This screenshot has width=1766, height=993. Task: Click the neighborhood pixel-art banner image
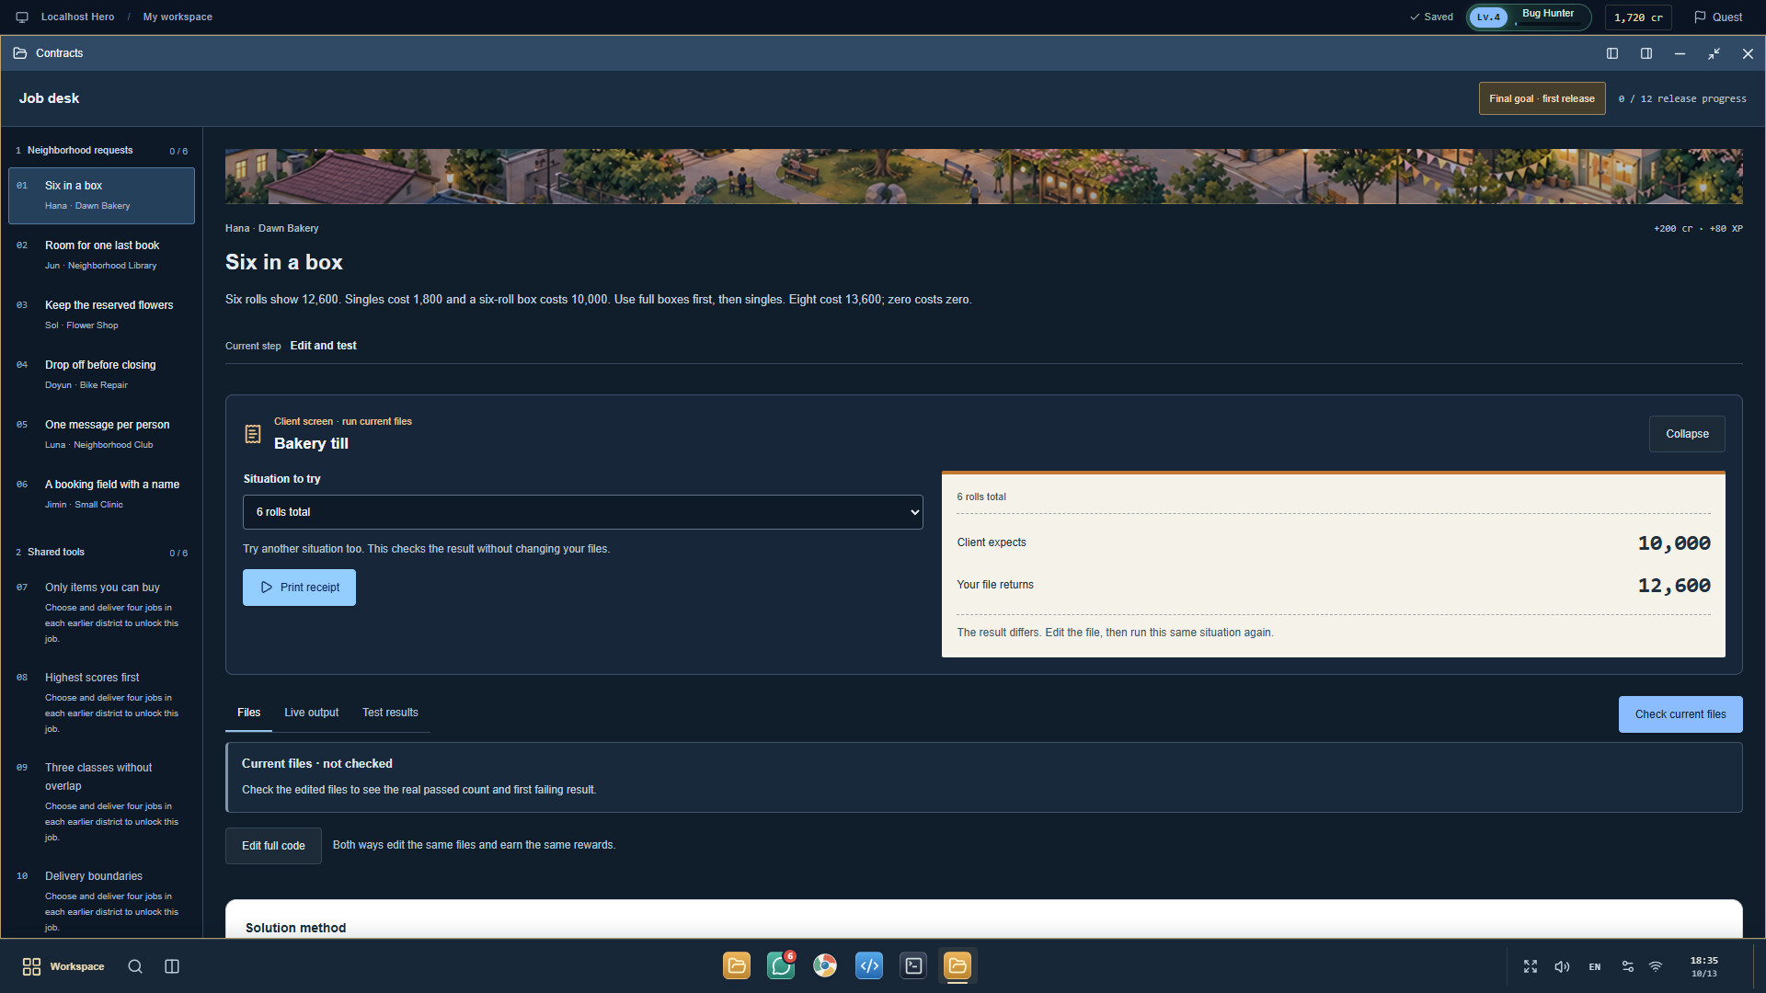(x=983, y=177)
